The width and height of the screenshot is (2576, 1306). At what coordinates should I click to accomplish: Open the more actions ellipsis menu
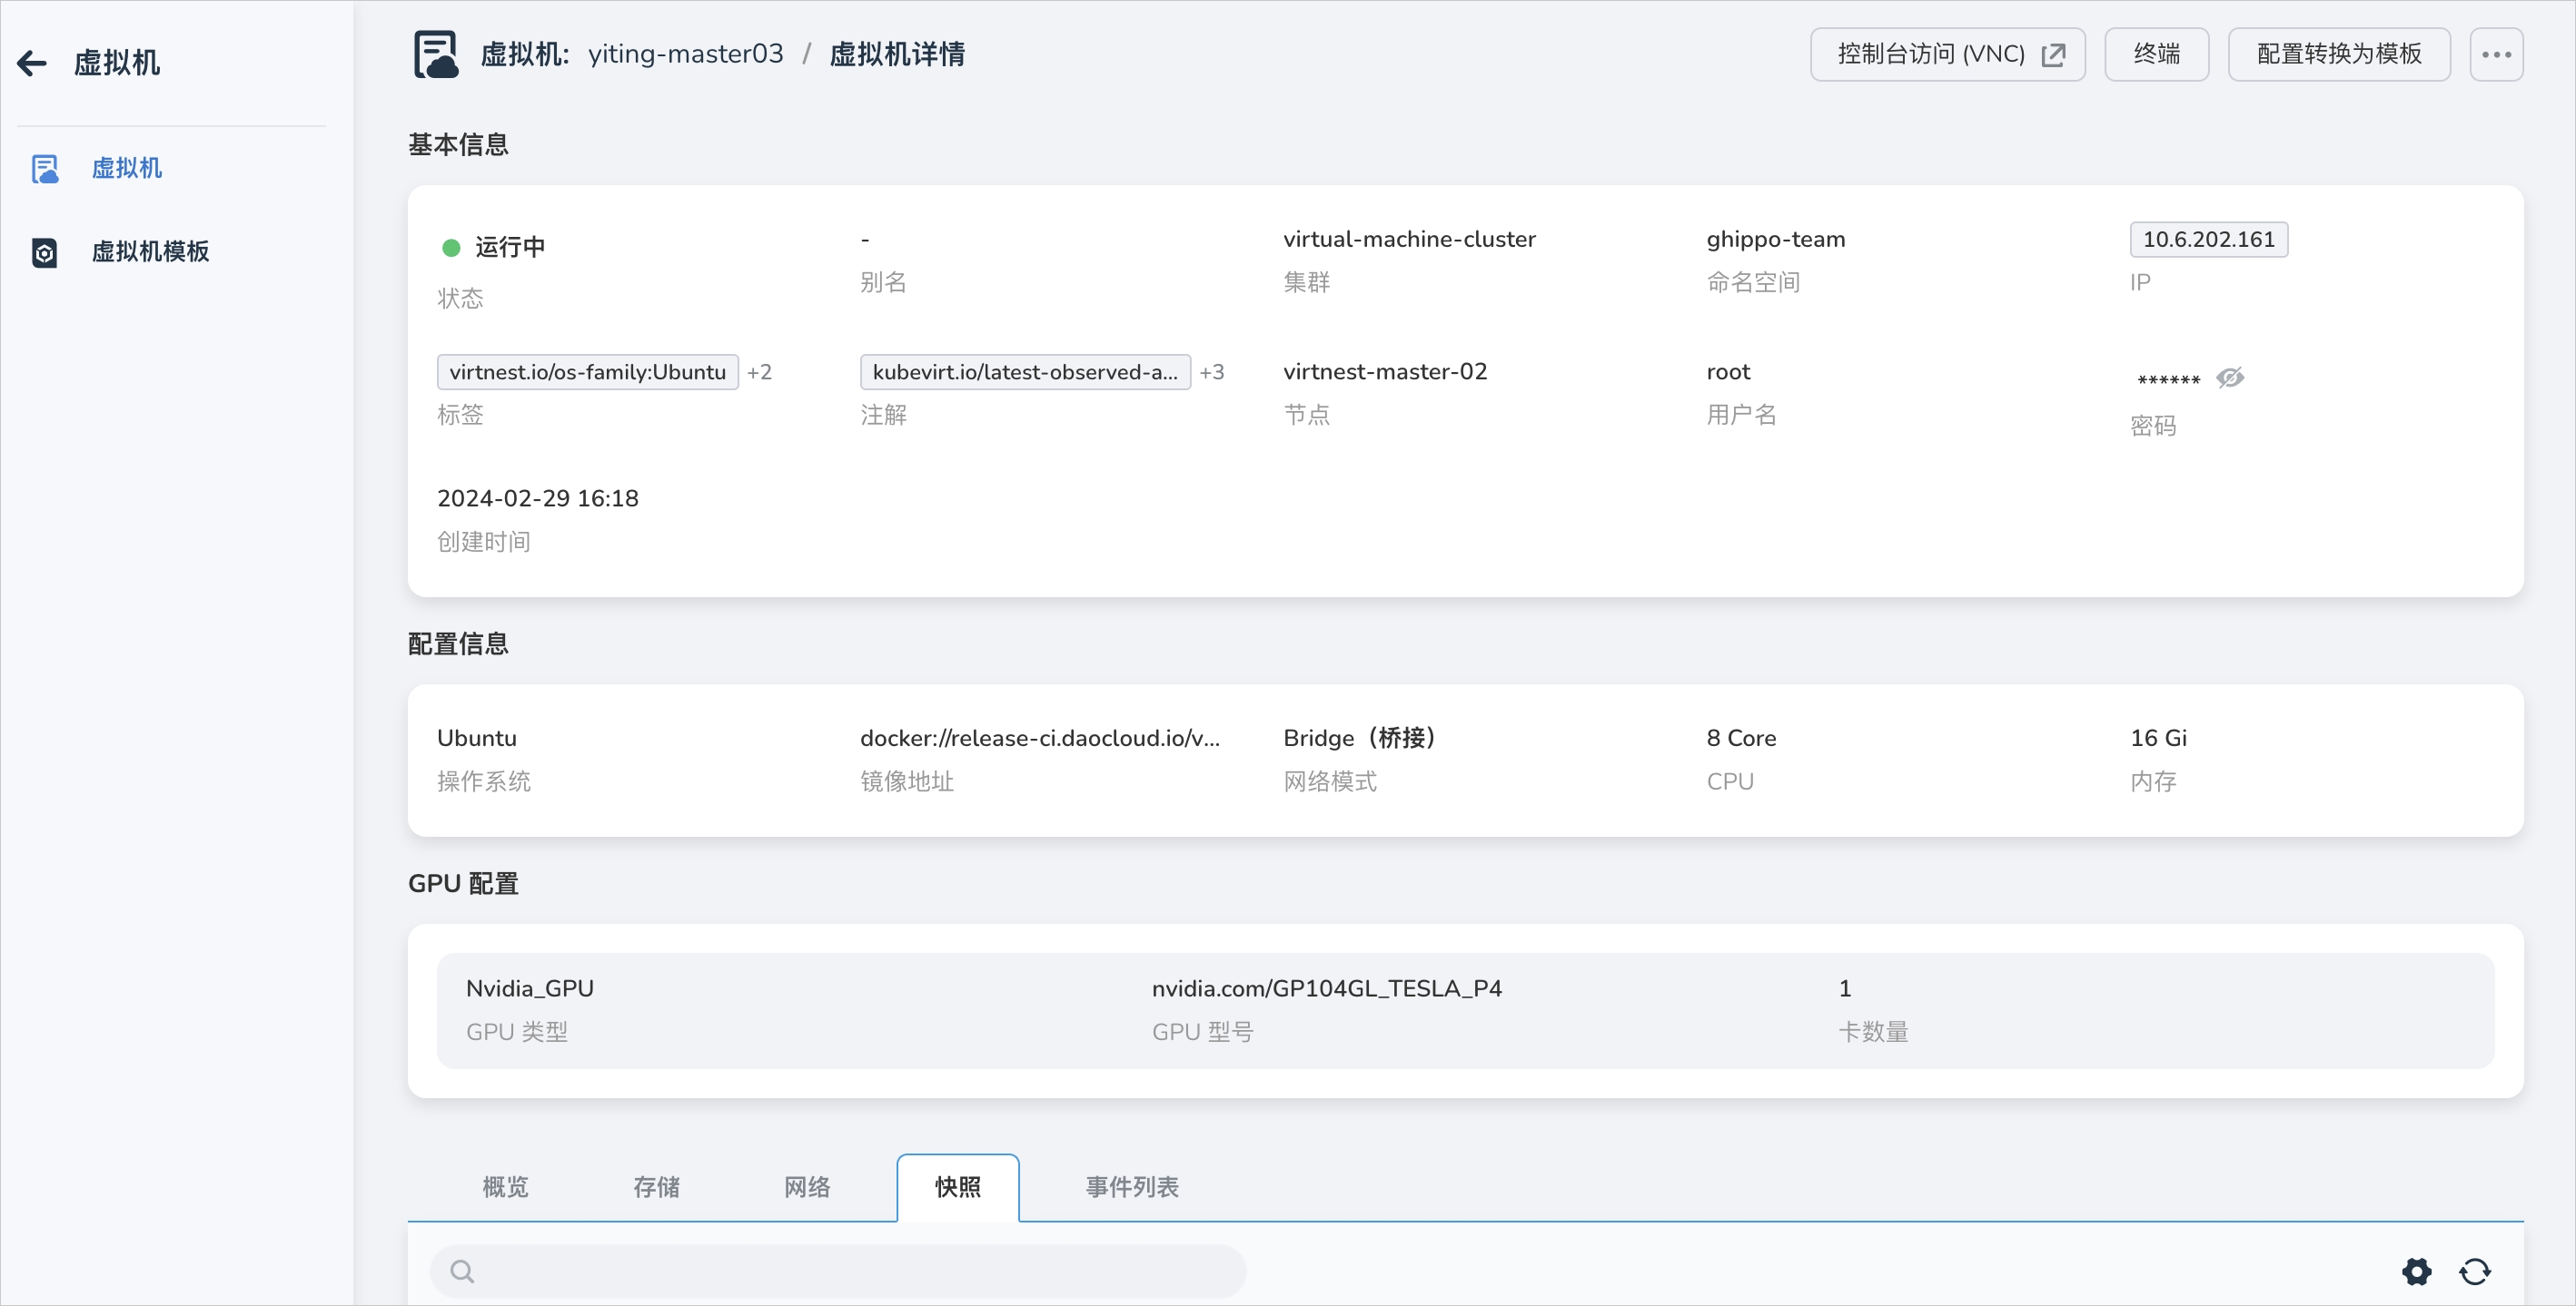tap(2496, 54)
